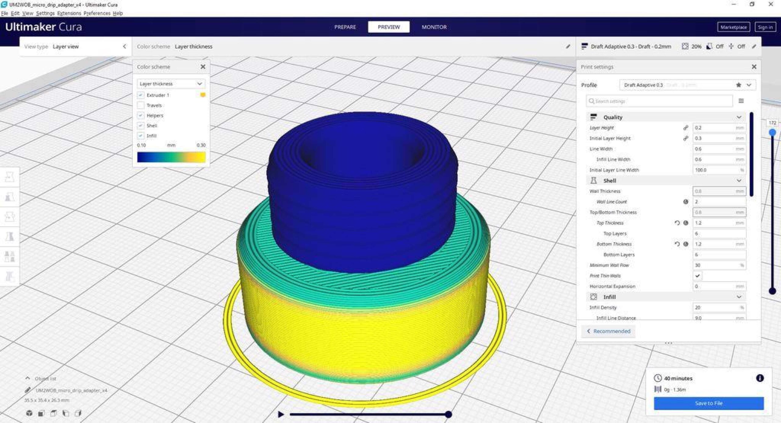
Task: Click the top layer slider handle
Action: (x=772, y=132)
